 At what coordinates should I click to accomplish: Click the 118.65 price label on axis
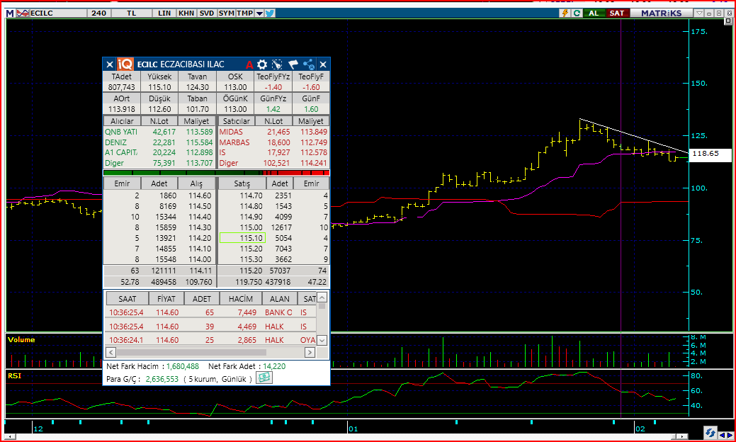[710, 154]
